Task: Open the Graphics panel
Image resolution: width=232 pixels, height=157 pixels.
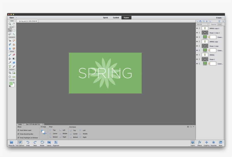Action: coord(207,143)
